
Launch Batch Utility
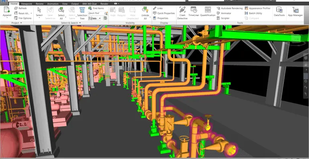(x=254, y=13)
